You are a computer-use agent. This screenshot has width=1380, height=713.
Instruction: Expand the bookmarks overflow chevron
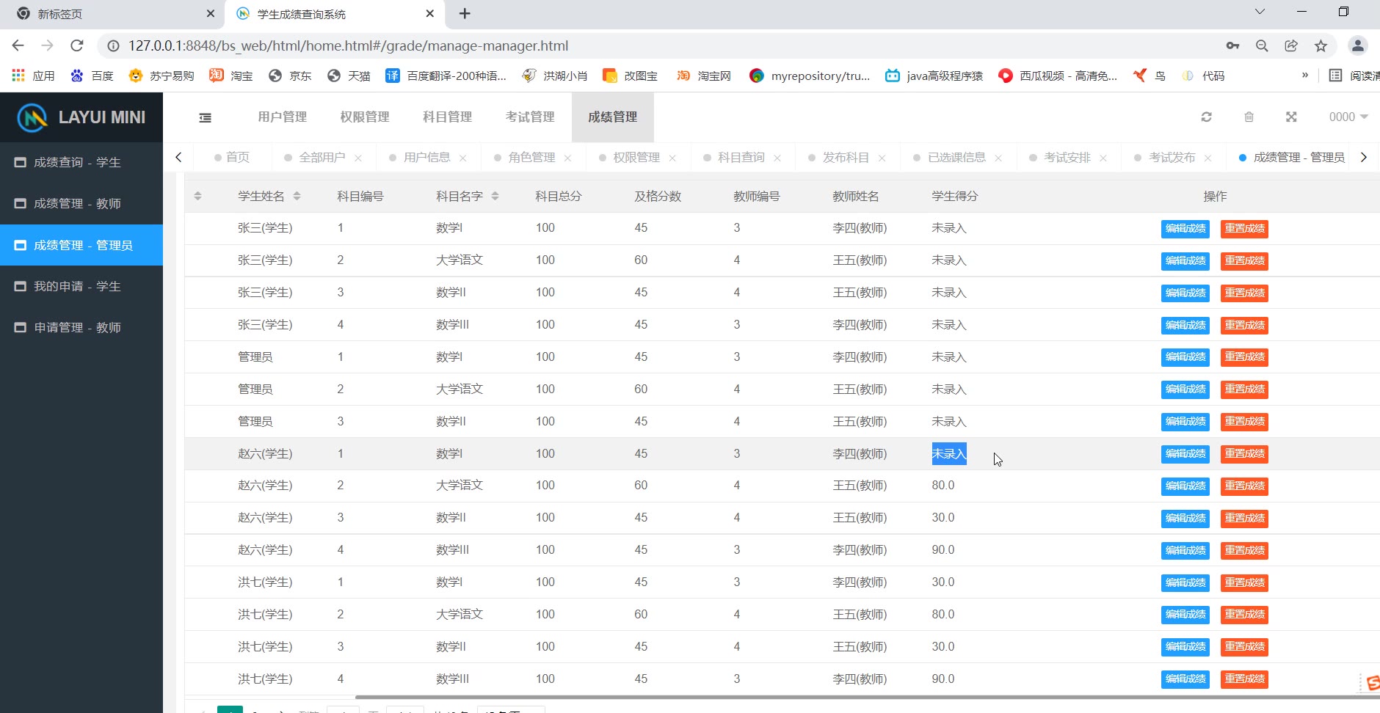[1304, 76]
